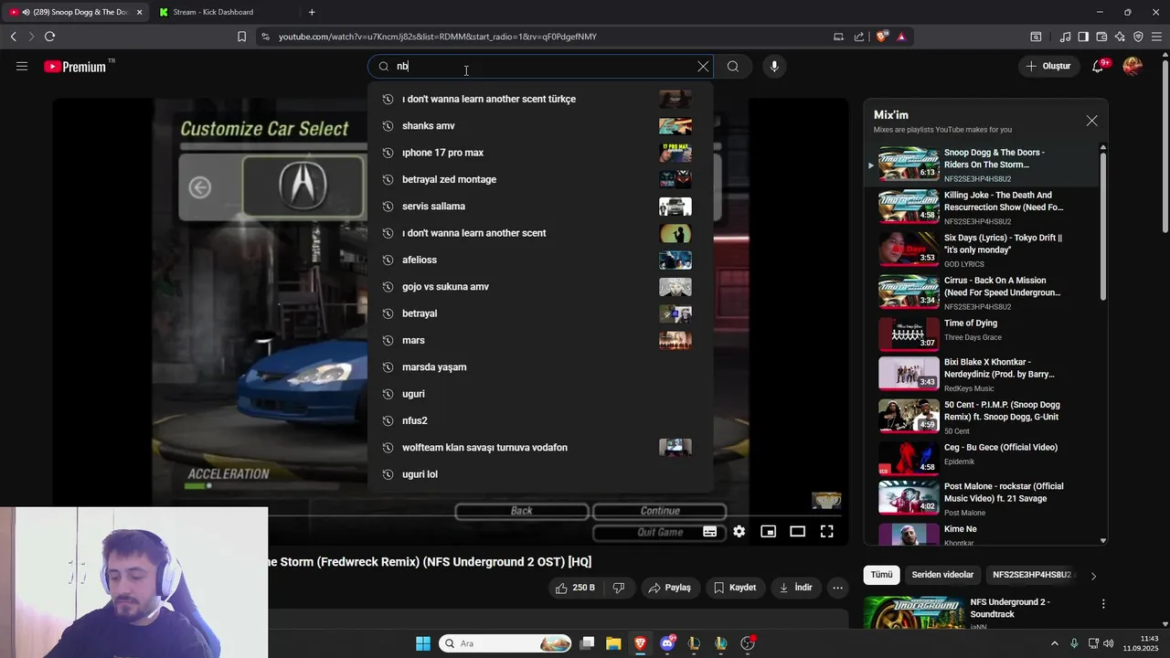The height and width of the screenshot is (658, 1170).
Task: Select the 'Seriden videolar' filter chip
Action: (x=942, y=575)
